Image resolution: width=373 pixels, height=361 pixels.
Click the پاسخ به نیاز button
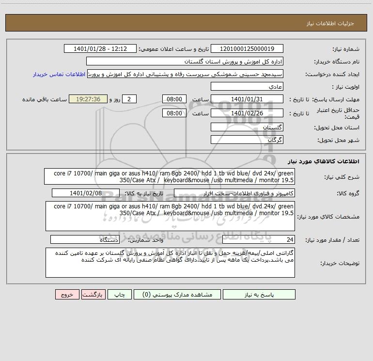click(x=259, y=294)
